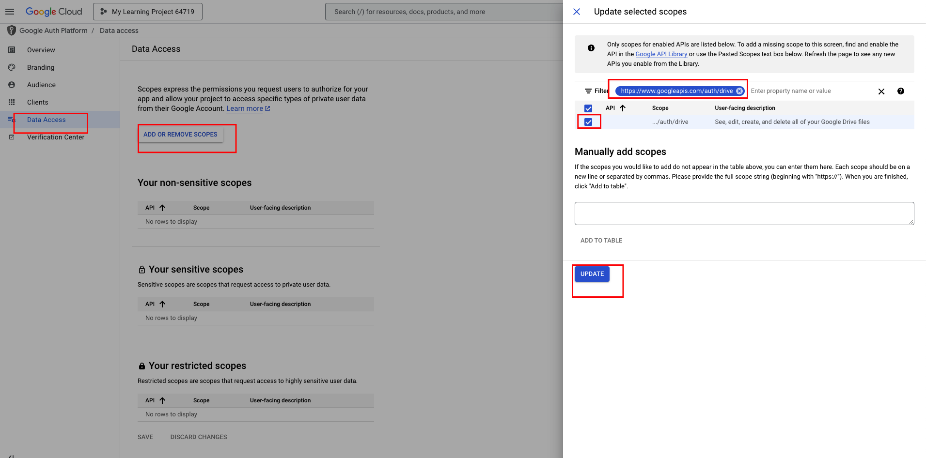Toggle the select-all scopes checkbox
Screen dimensions: 926x458
point(588,108)
